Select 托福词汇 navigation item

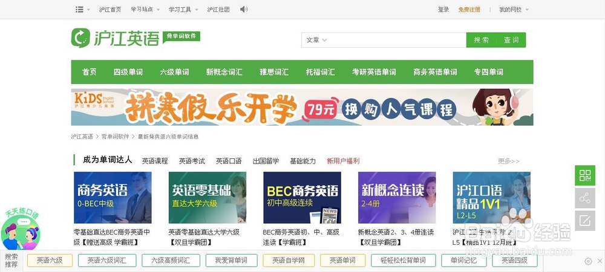320,72
